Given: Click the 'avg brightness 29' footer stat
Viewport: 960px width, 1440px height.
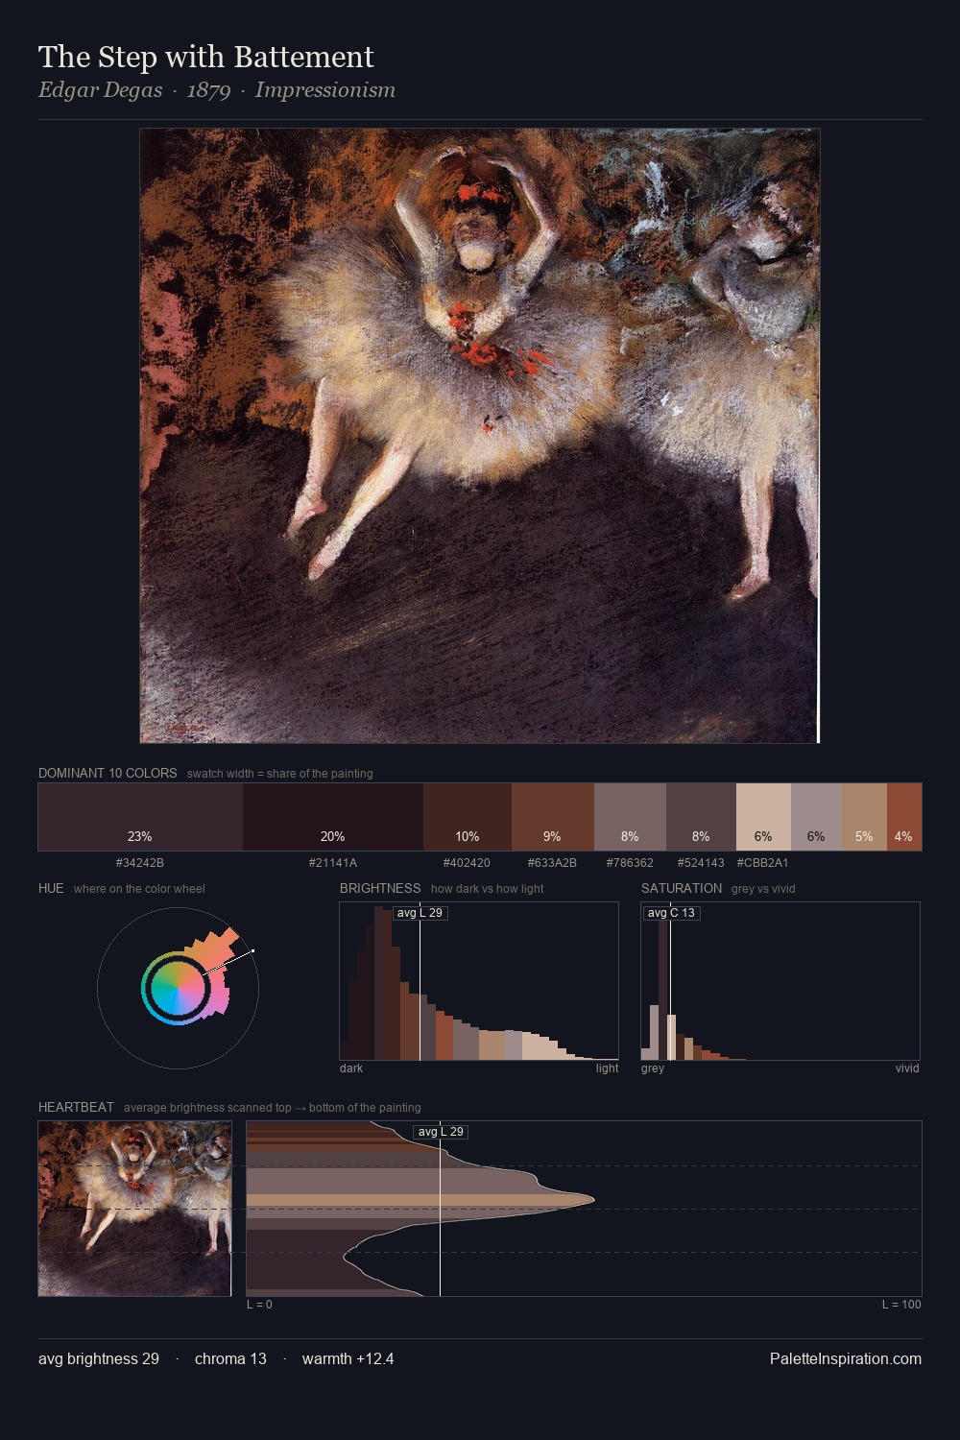Looking at the screenshot, I should point(99,1359).
